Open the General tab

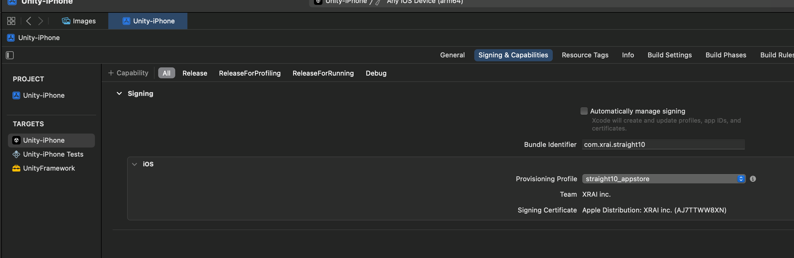pos(452,55)
